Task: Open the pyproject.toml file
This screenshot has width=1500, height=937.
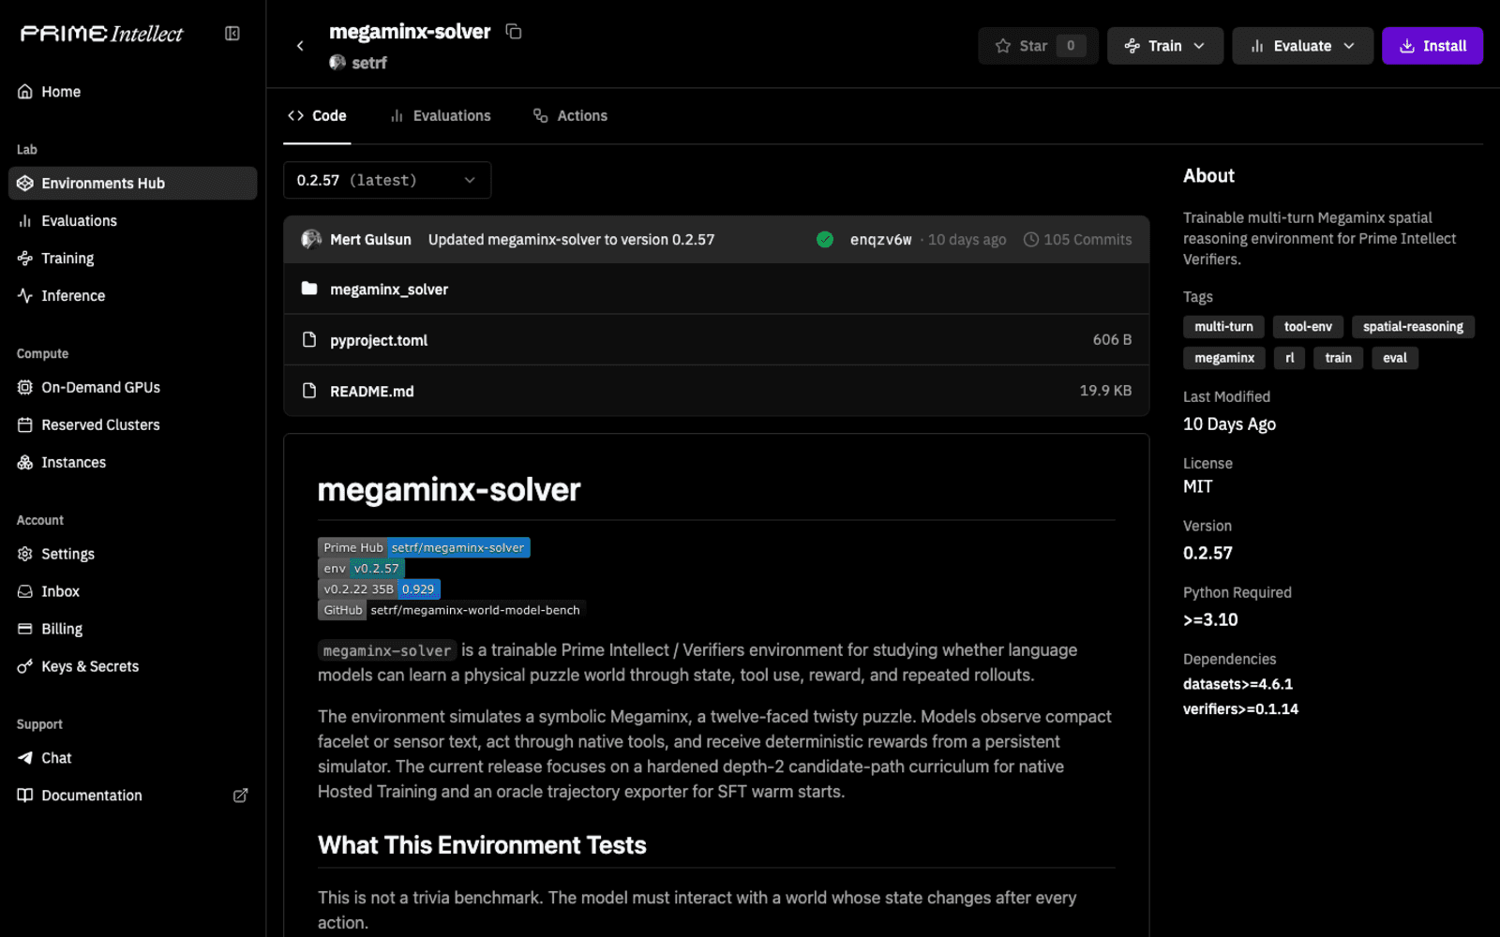Action: click(x=716, y=339)
